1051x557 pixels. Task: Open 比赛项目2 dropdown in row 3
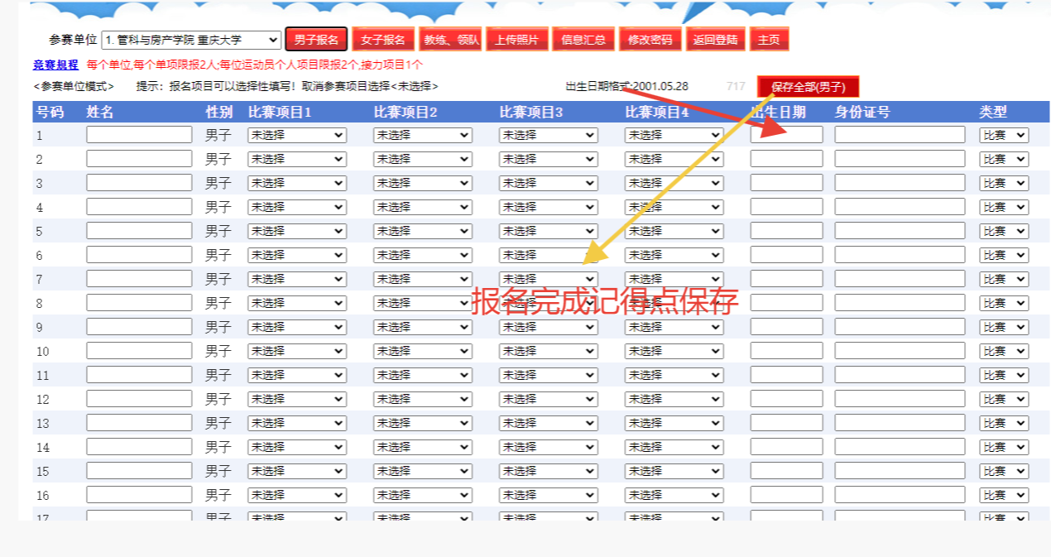(422, 183)
